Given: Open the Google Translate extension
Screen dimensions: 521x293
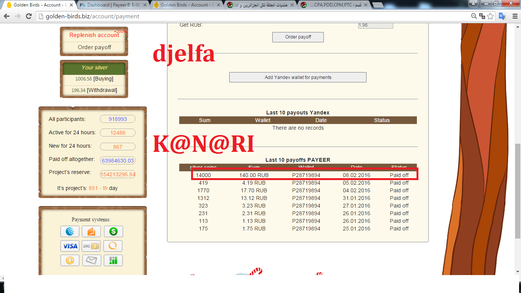Looking at the screenshot, I should pyautogui.click(x=503, y=16).
